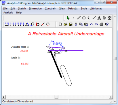Select the point-on-line constraint icon
The image size is (118, 105).
(x=43, y=24)
